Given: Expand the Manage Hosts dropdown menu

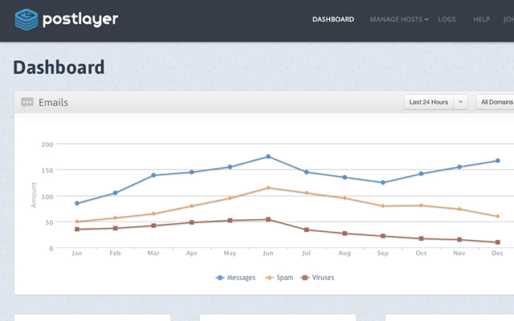Looking at the screenshot, I should pyautogui.click(x=398, y=19).
